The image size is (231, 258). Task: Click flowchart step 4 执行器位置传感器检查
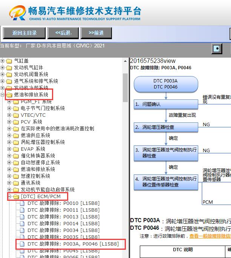[x=166, y=182]
